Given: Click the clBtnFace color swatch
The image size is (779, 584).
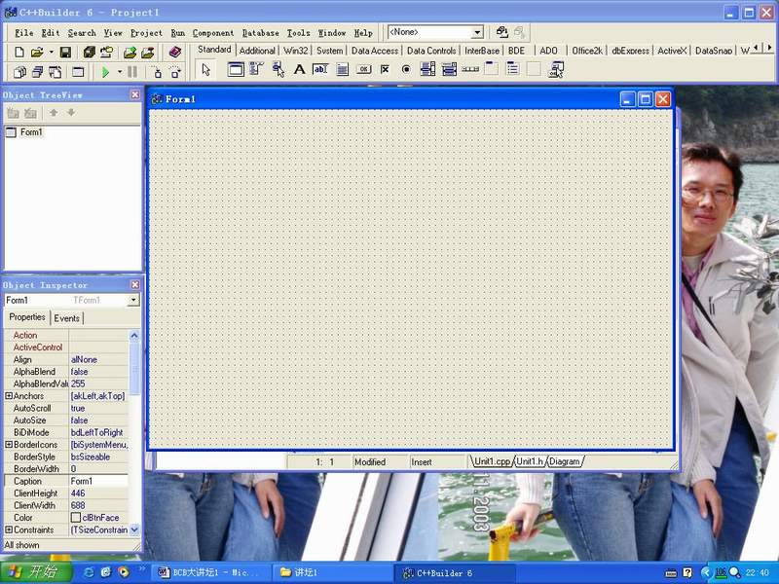Looking at the screenshot, I should pyautogui.click(x=76, y=518).
